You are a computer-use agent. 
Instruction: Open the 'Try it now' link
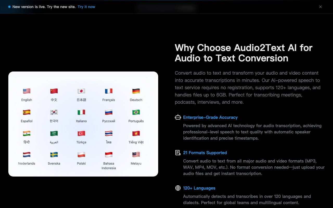tap(86, 7)
